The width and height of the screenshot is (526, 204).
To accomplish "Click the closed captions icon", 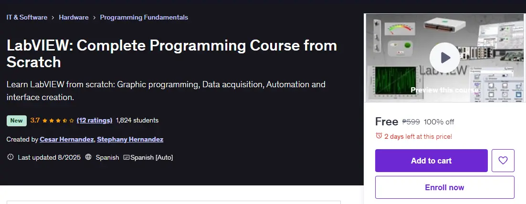I will coord(126,157).
